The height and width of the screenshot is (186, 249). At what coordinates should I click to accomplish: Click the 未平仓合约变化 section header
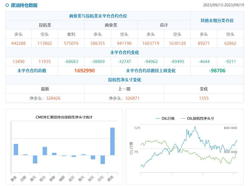click(x=124, y=53)
